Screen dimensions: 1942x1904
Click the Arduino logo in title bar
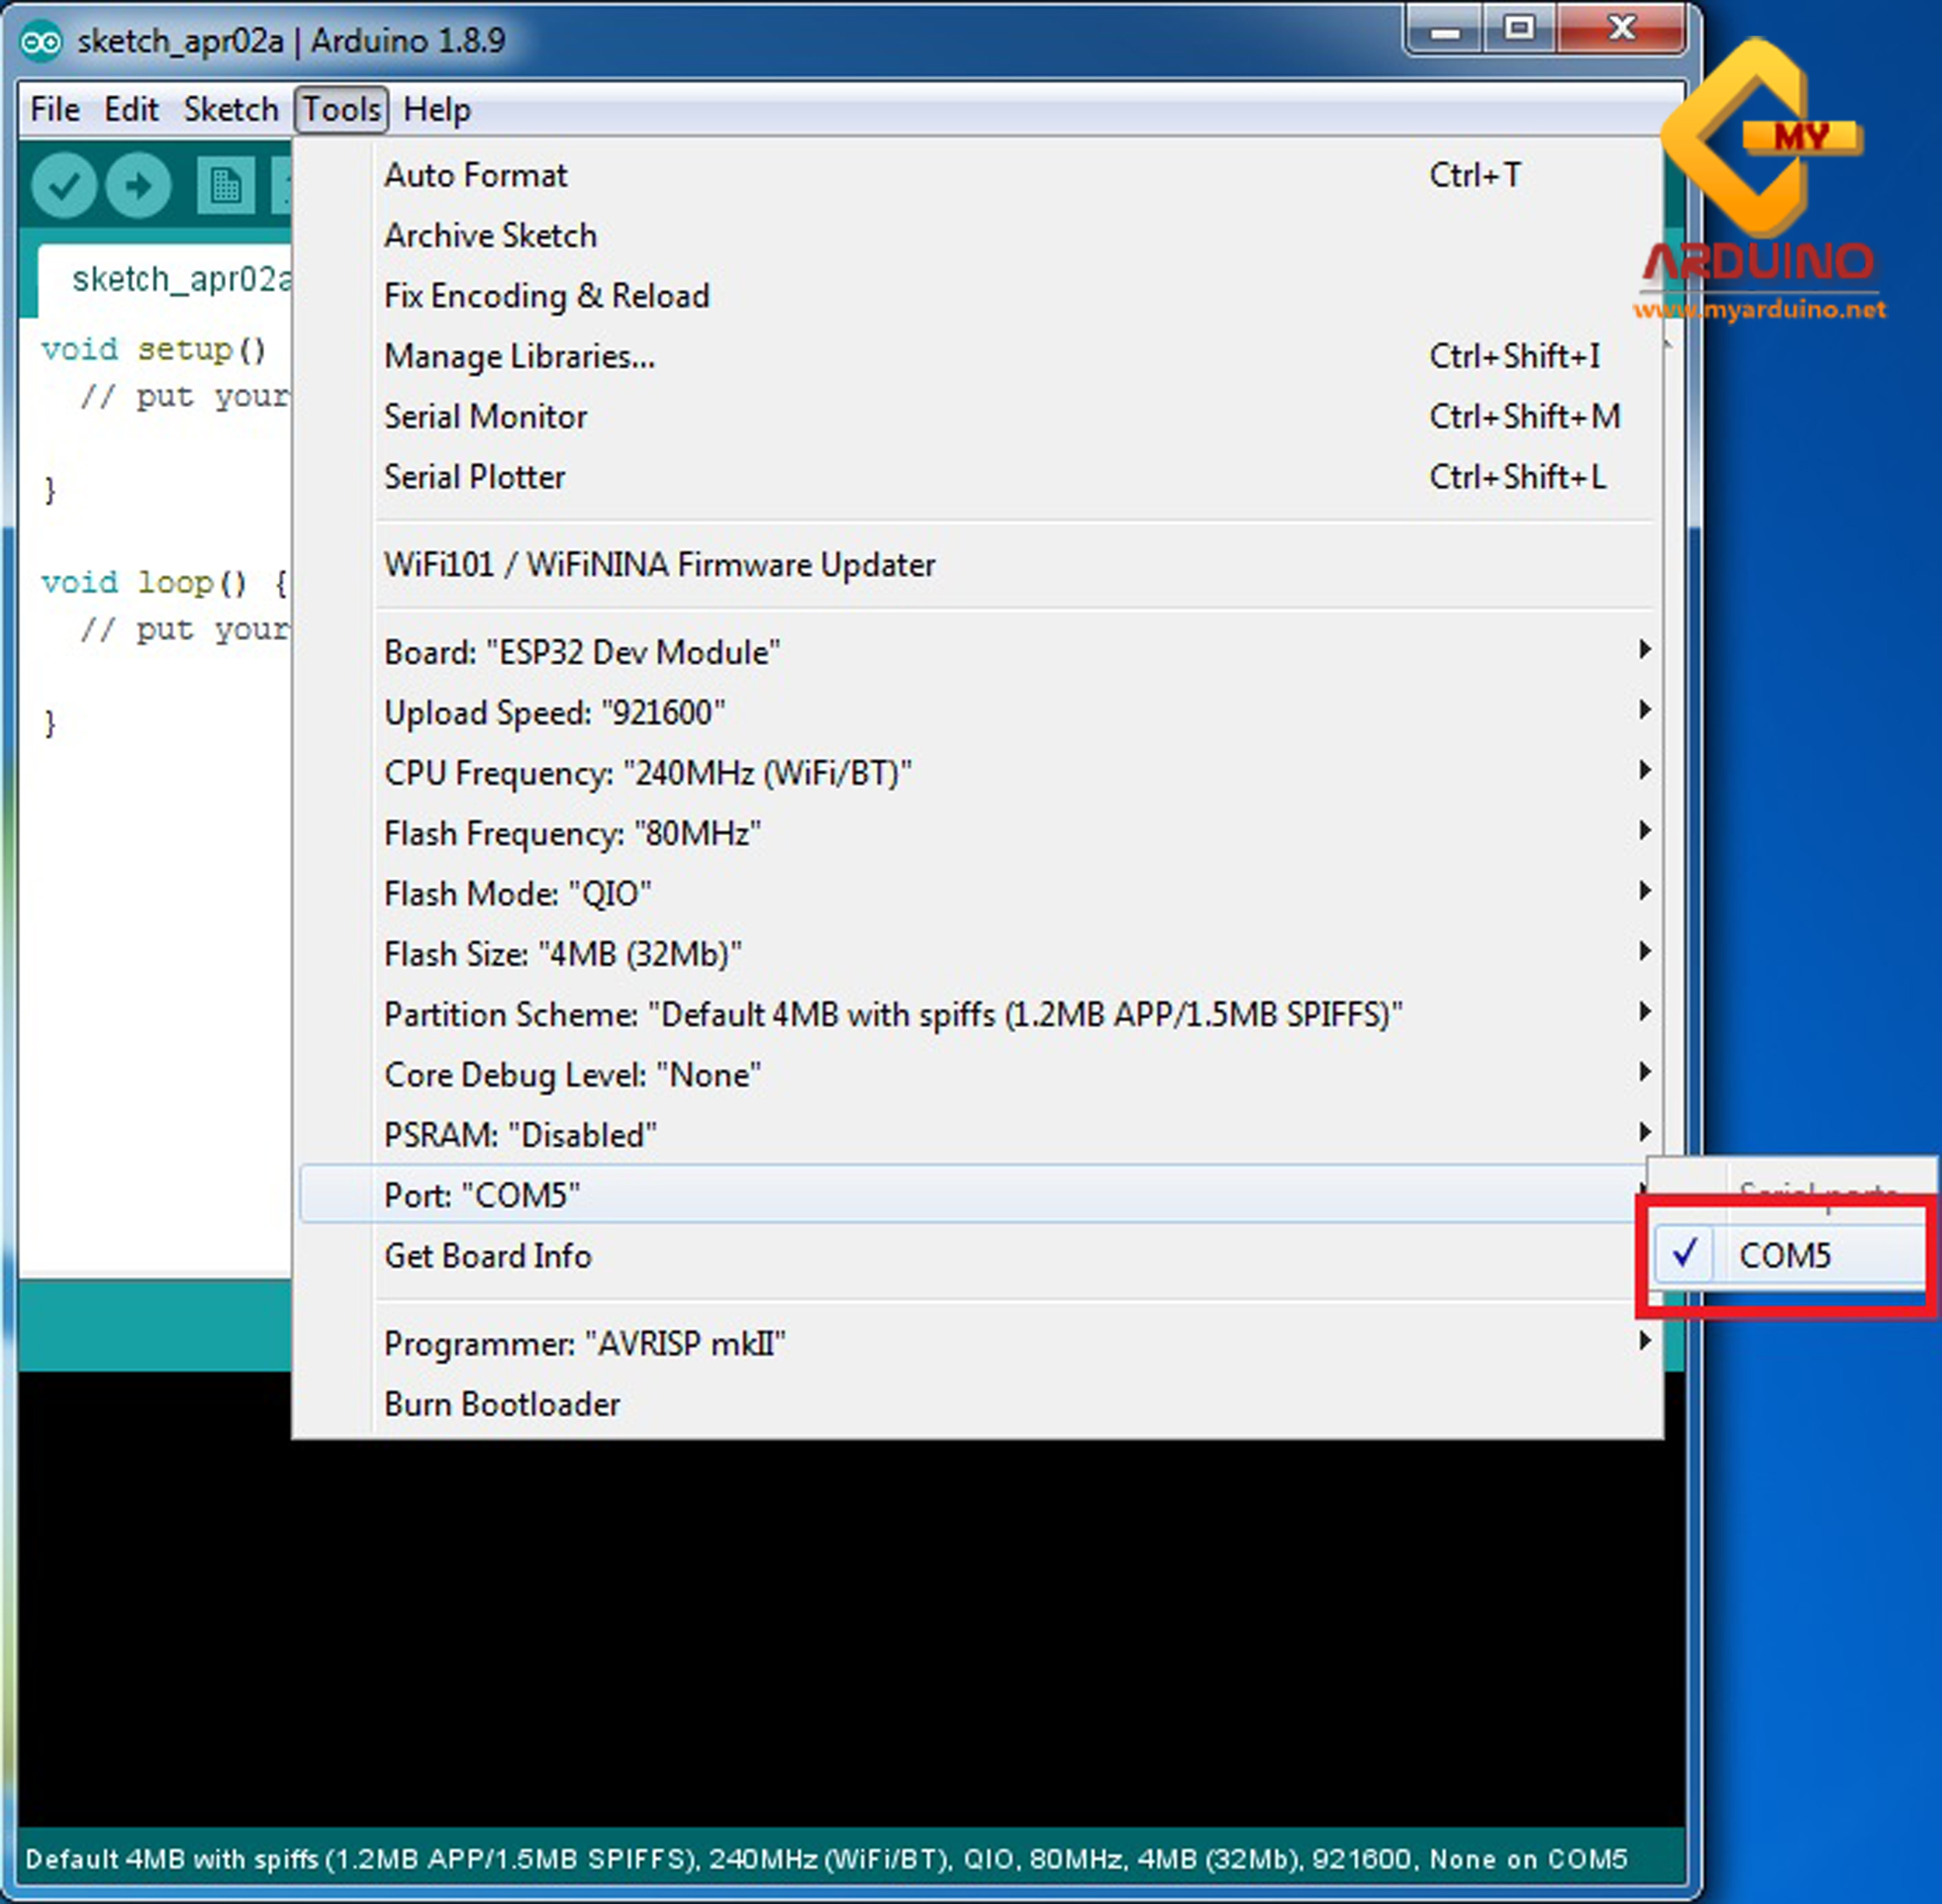42,42
